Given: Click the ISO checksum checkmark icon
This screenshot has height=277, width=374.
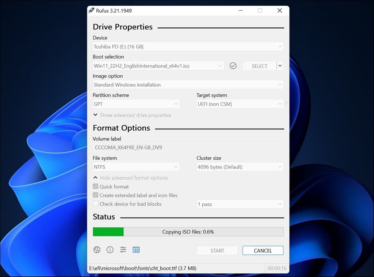Looking at the screenshot, I should pos(233,66).
